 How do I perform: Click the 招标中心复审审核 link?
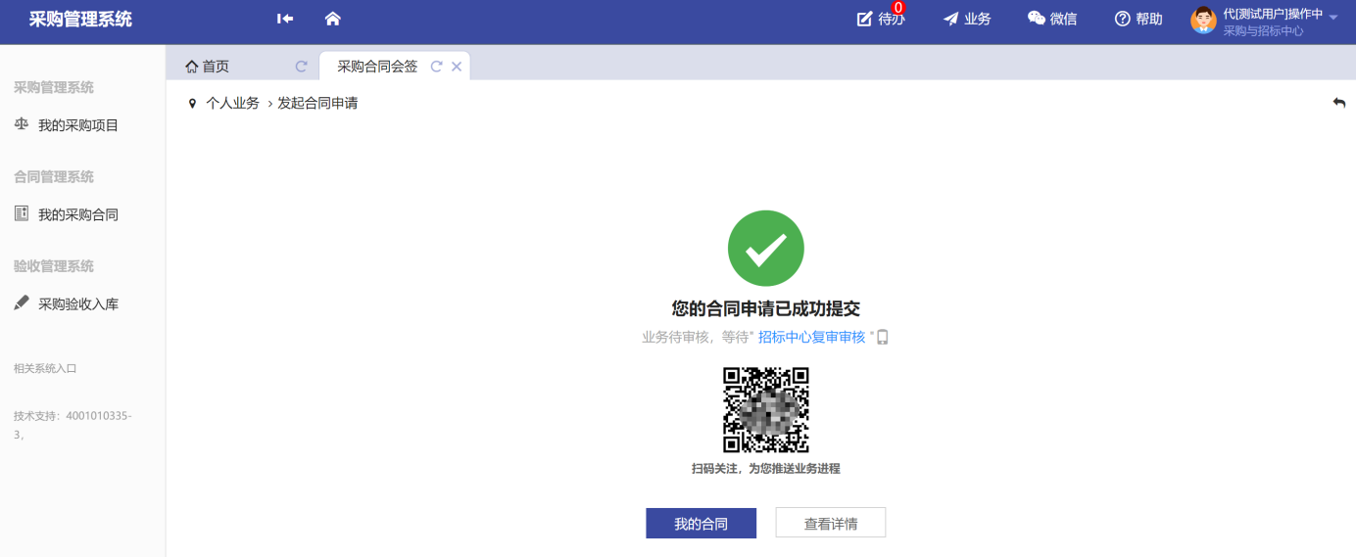coord(811,337)
